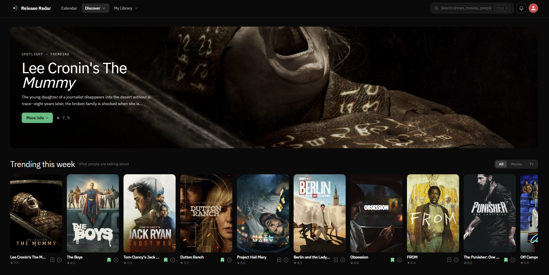549x275 pixels.
Task: Click the Project Hail Mary poster
Action: point(263,213)
